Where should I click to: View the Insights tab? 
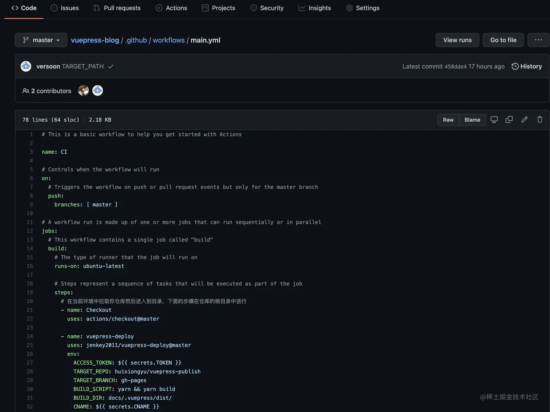tap(315, 8)
